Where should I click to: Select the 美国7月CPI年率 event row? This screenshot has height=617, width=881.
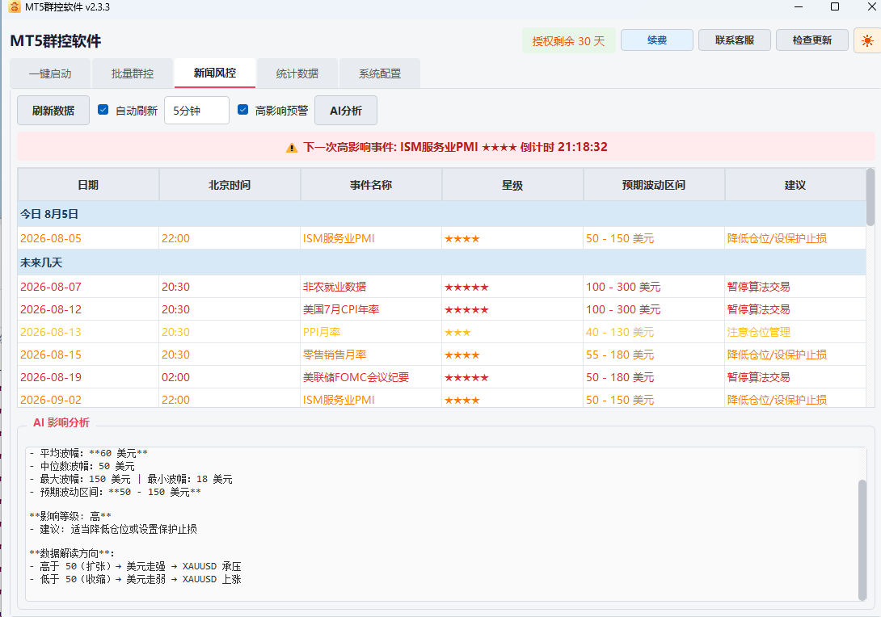click(x=371, y=309)
